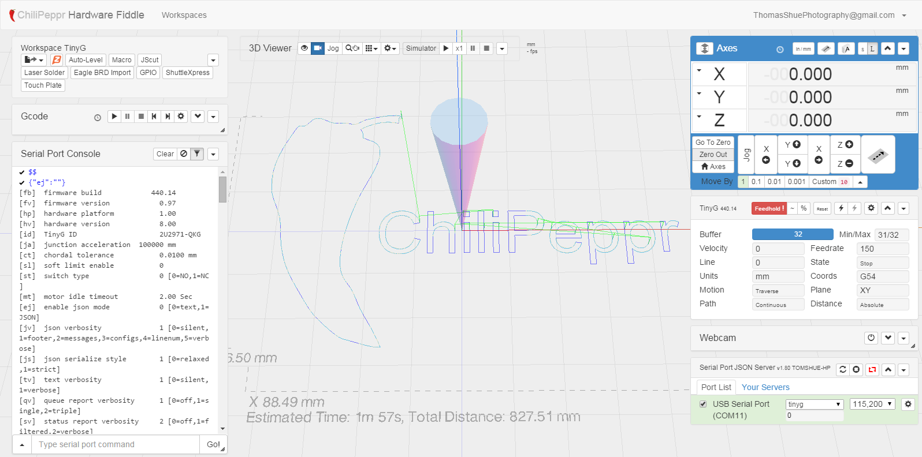
Task: Click the ban icon in Serial Port Console
Action: coord(184,154)
